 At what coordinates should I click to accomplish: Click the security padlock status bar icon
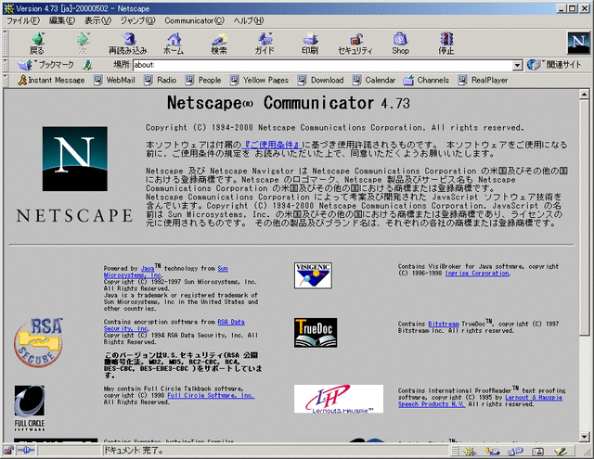(x=8, y=451)
